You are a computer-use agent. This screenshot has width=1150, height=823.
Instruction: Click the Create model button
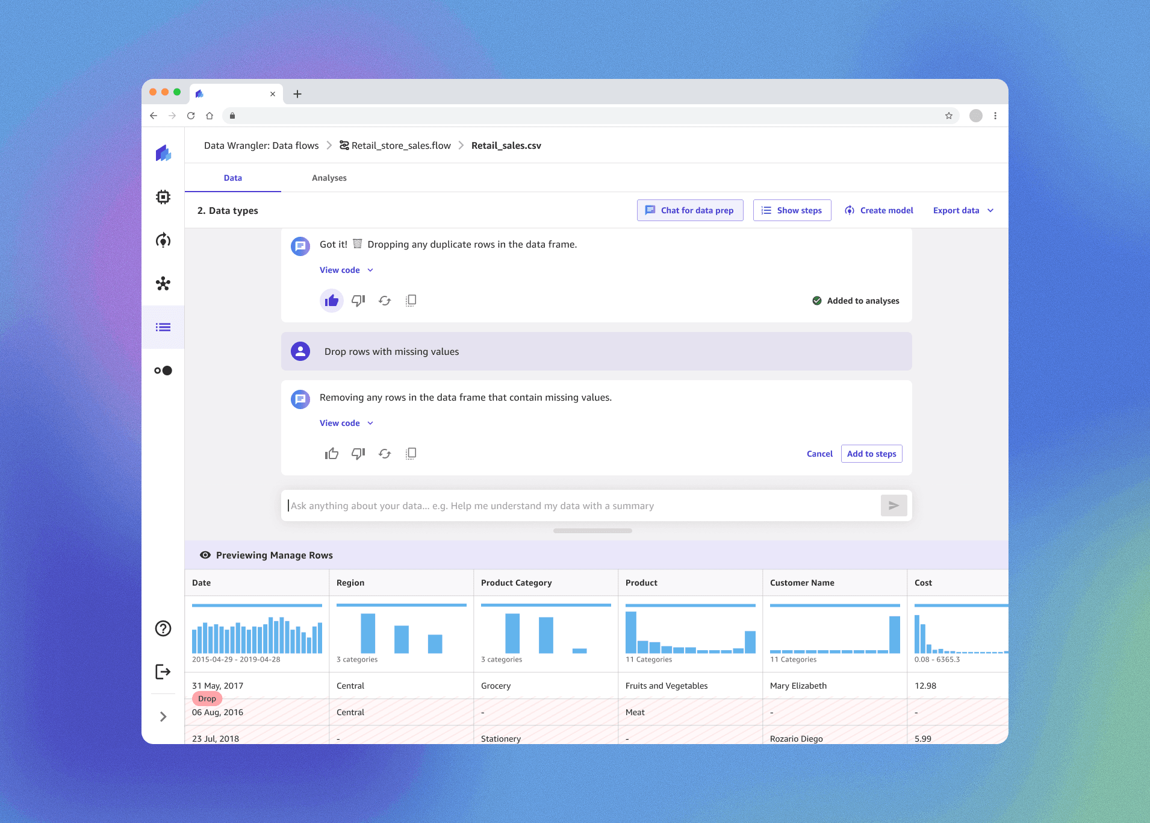[x=879, y=210]
